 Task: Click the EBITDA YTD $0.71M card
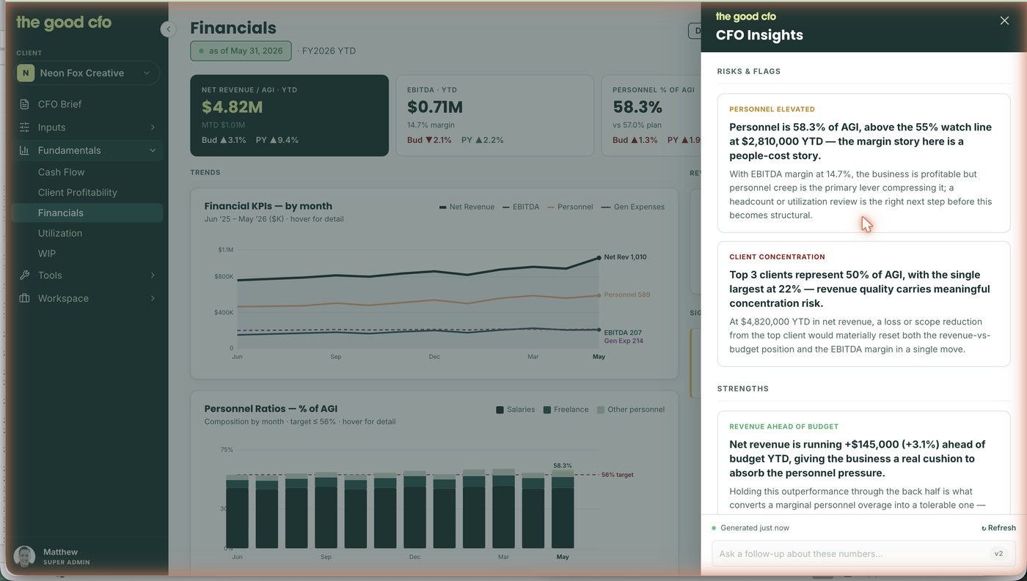point(494,115)
